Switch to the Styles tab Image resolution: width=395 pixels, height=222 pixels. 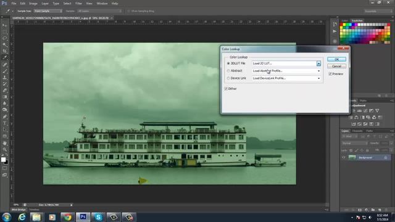[363, 101]
